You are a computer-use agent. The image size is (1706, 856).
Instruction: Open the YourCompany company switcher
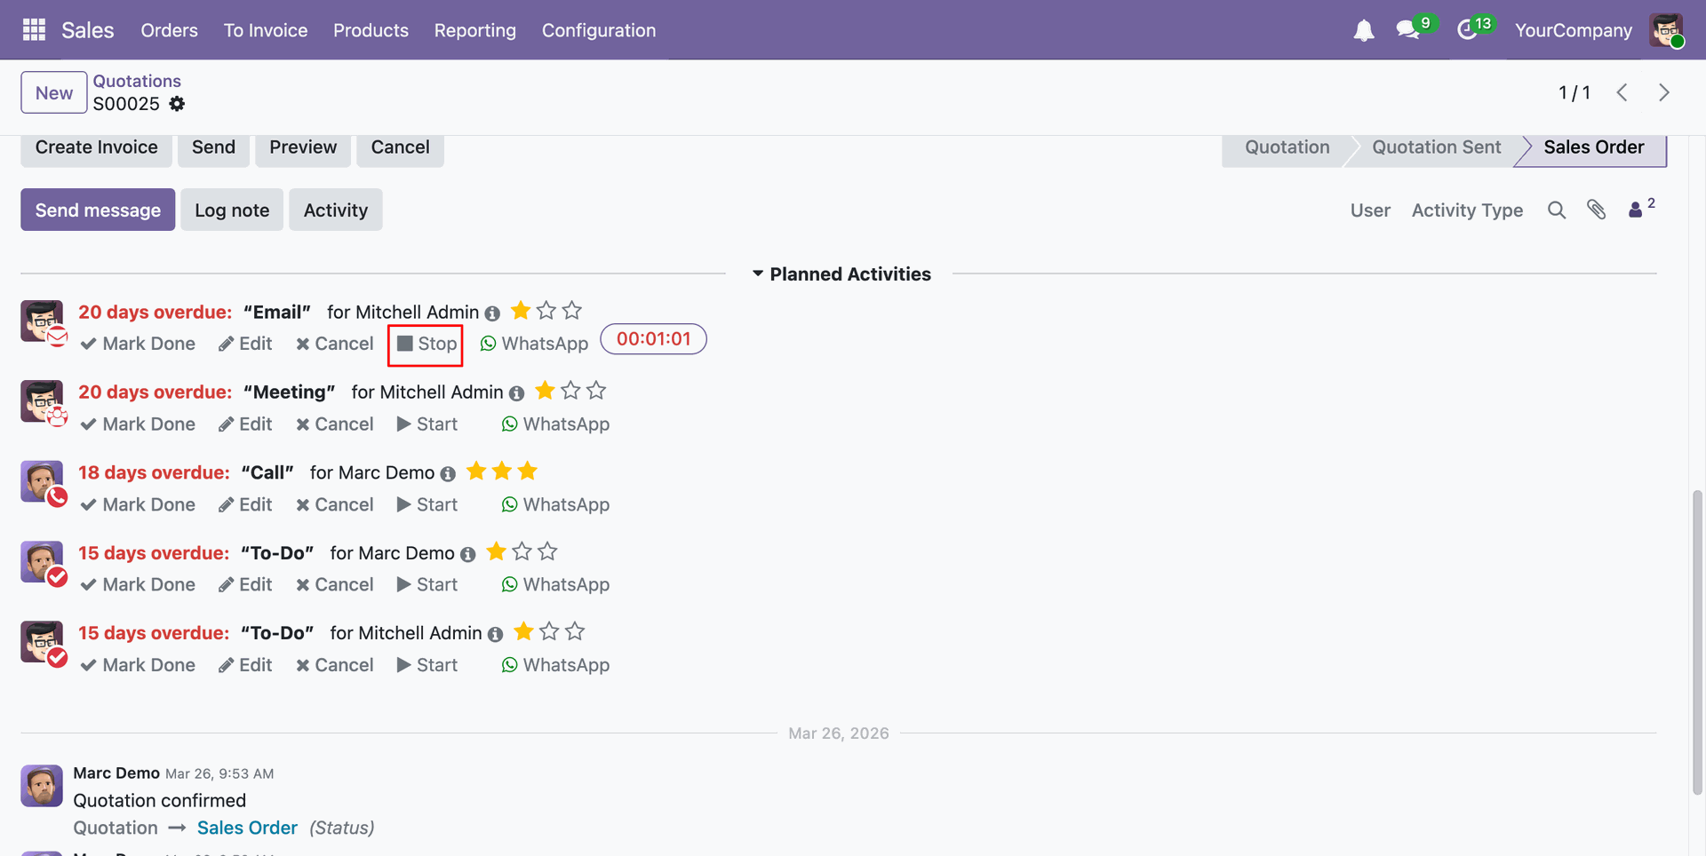[x=1573, y=31]
